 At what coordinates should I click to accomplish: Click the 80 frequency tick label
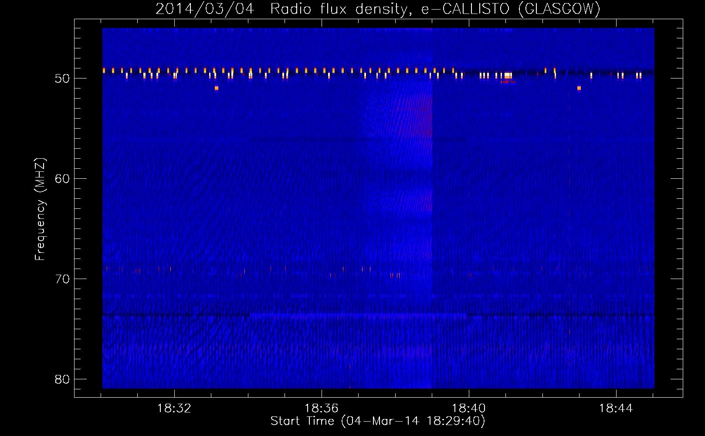coord(62,379)
